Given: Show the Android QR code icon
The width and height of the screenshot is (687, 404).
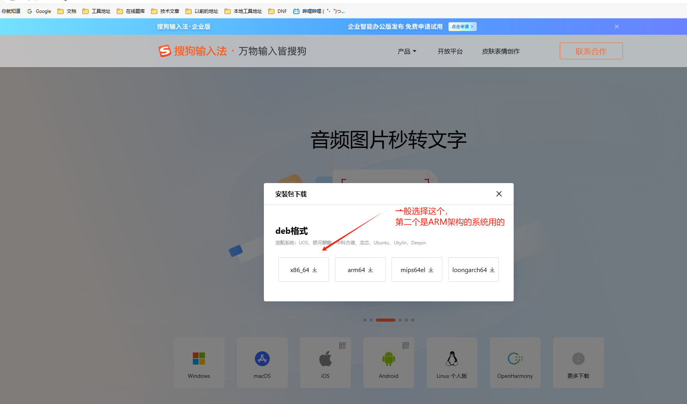Looking at the screenshot, I should (x=406, y=345).
